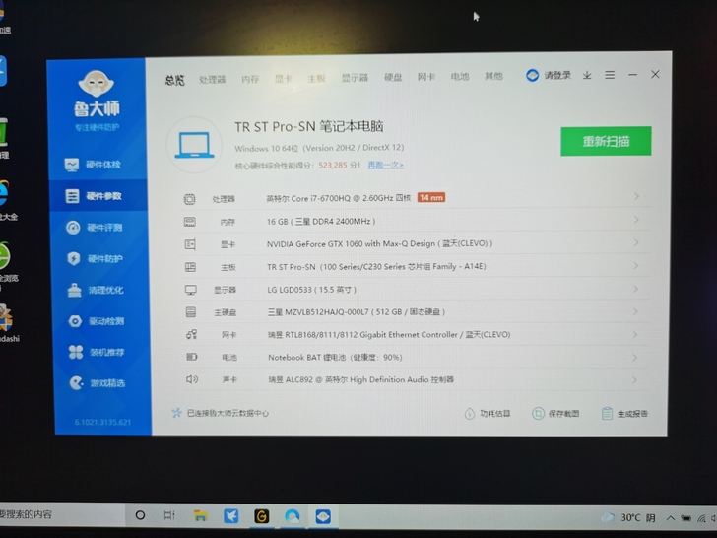Screen dimensions: 717x538
Task: Click the disk icon in 主硬盘 row
Action: point(191,312)
